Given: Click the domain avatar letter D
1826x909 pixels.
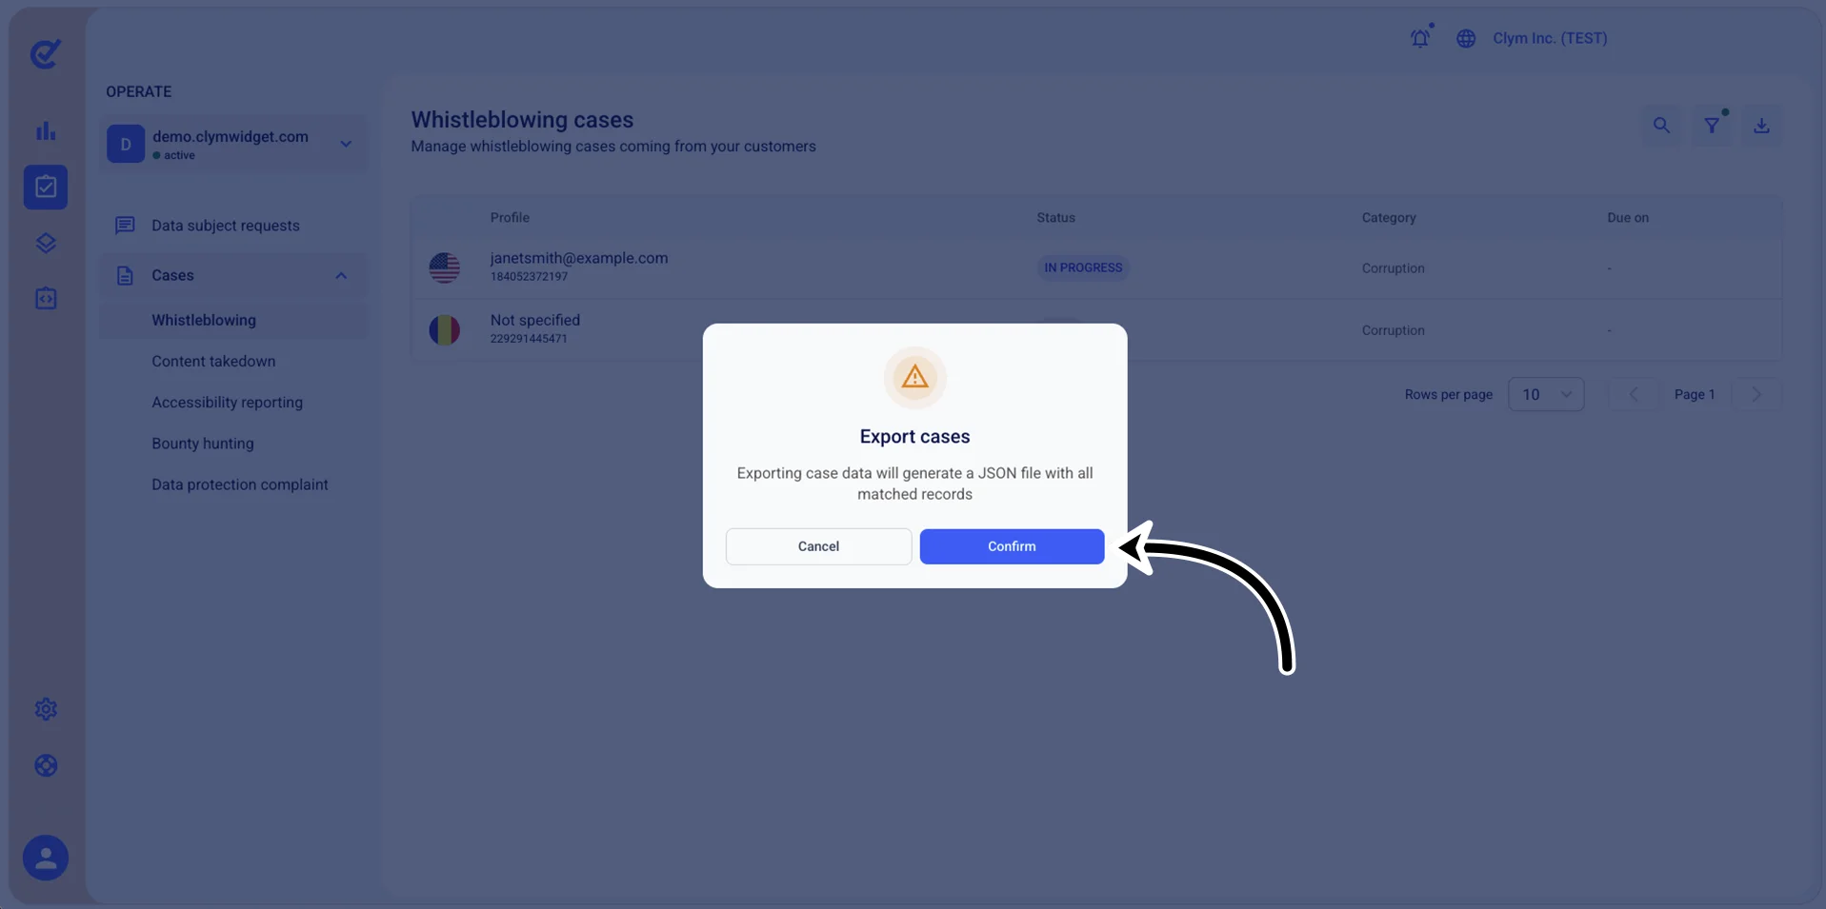Looking at the screenshot, I should pos(126,144).
